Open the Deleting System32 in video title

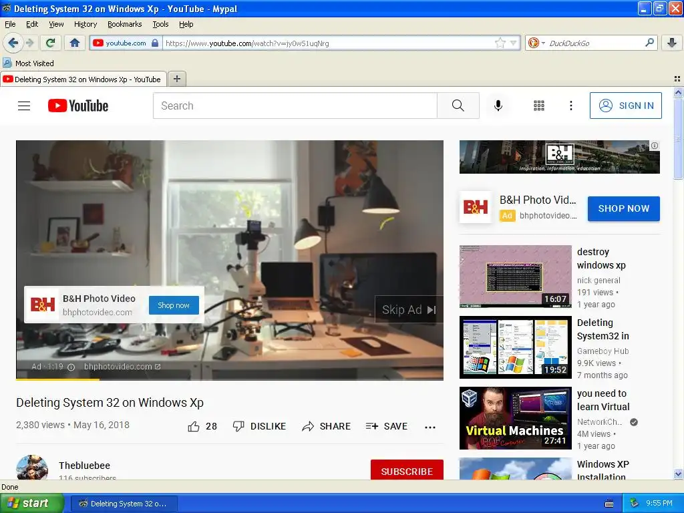(x=603, y=329)
